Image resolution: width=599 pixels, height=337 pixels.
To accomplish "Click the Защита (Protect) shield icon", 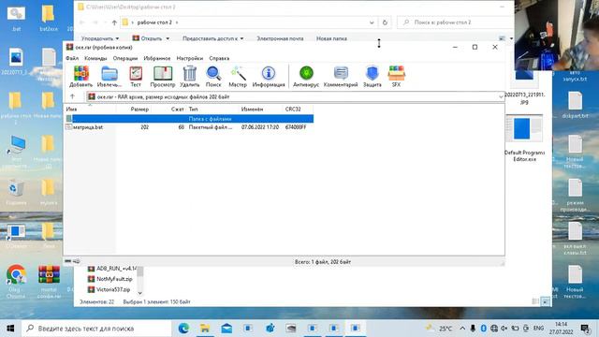I will 373,76.
